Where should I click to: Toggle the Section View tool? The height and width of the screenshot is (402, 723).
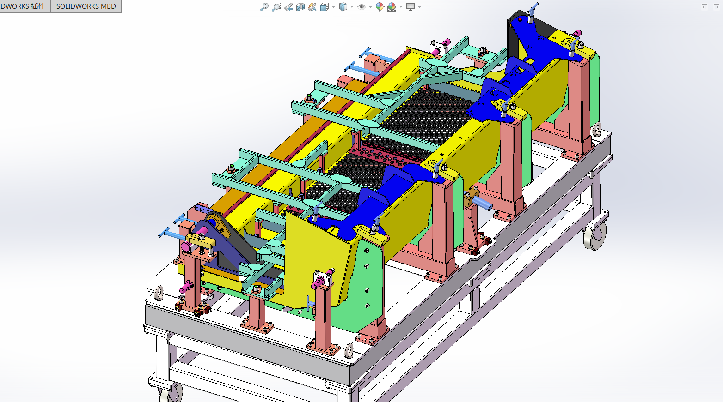point(300,7)
